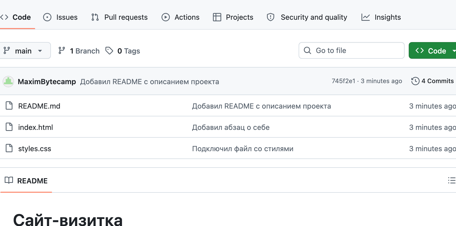Click the header commit's '3 minutes ago' timestamp
456x226 pixels.
[381, 81]
